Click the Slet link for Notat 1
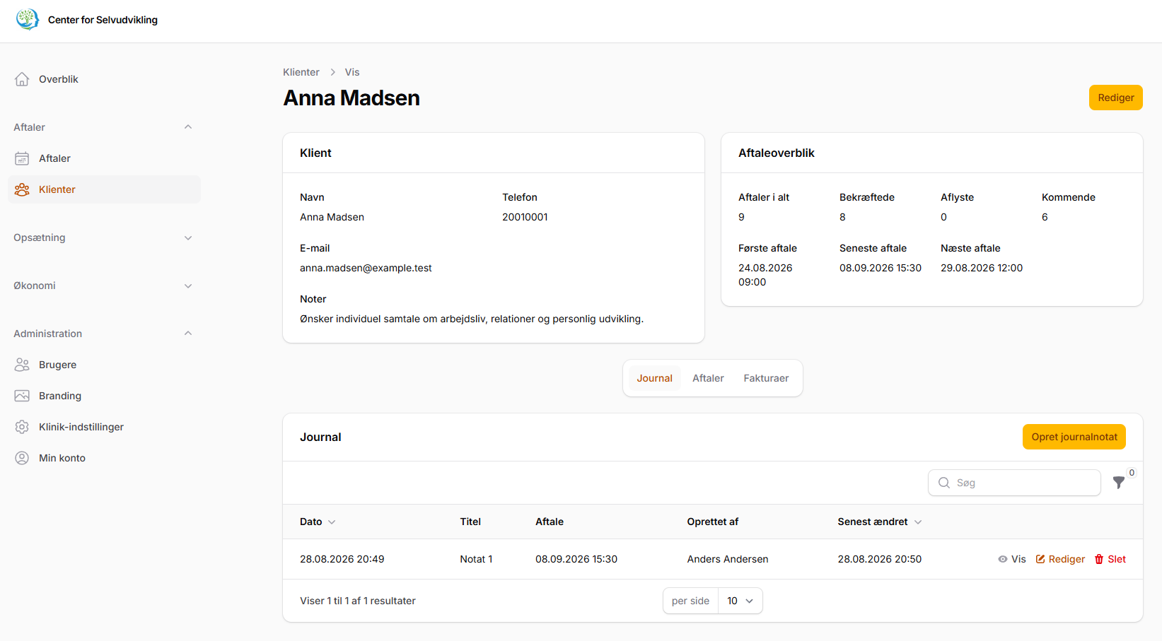 1110,559
